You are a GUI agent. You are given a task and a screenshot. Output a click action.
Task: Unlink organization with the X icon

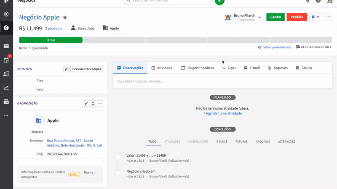click(x=93, y=103)
